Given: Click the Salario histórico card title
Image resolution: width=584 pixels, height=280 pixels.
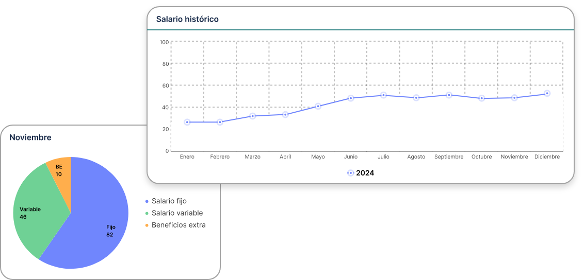Looking at the screenshot, I should [x=187, y=19].
